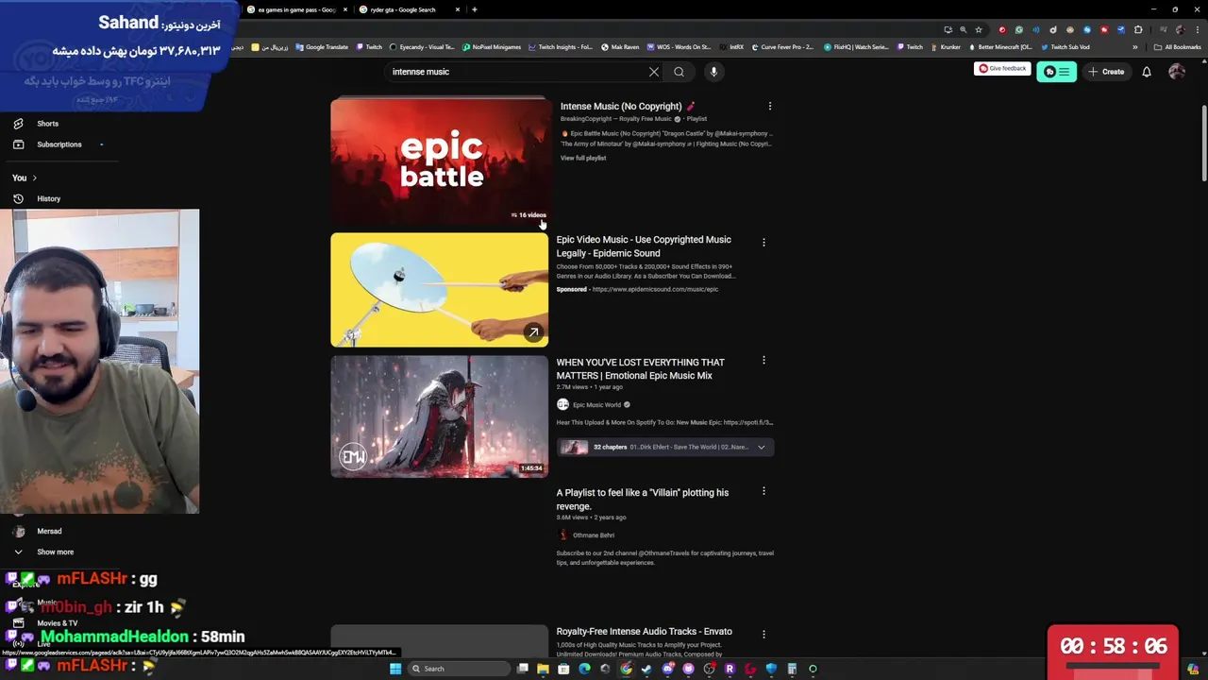1208x680 pixels.
Task: Open more options for Emotional Epic Mix
Action: (763, 361)
